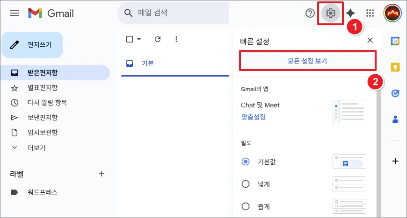Choose the 좁게 density option
This screenshot has height=218, width=407.
246,206
